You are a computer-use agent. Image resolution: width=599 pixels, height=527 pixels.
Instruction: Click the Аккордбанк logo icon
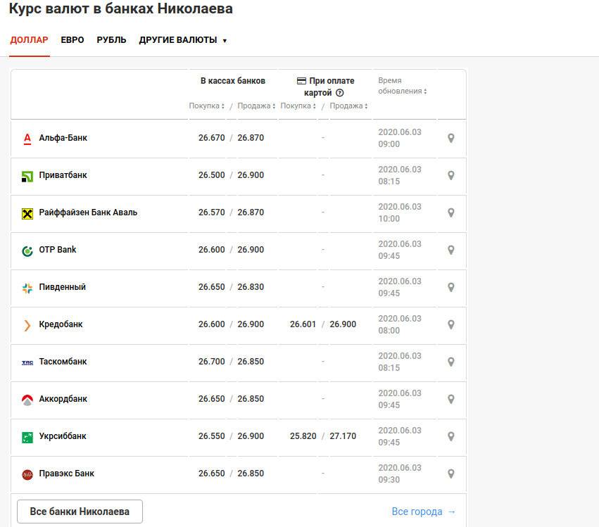coord(27,400)
